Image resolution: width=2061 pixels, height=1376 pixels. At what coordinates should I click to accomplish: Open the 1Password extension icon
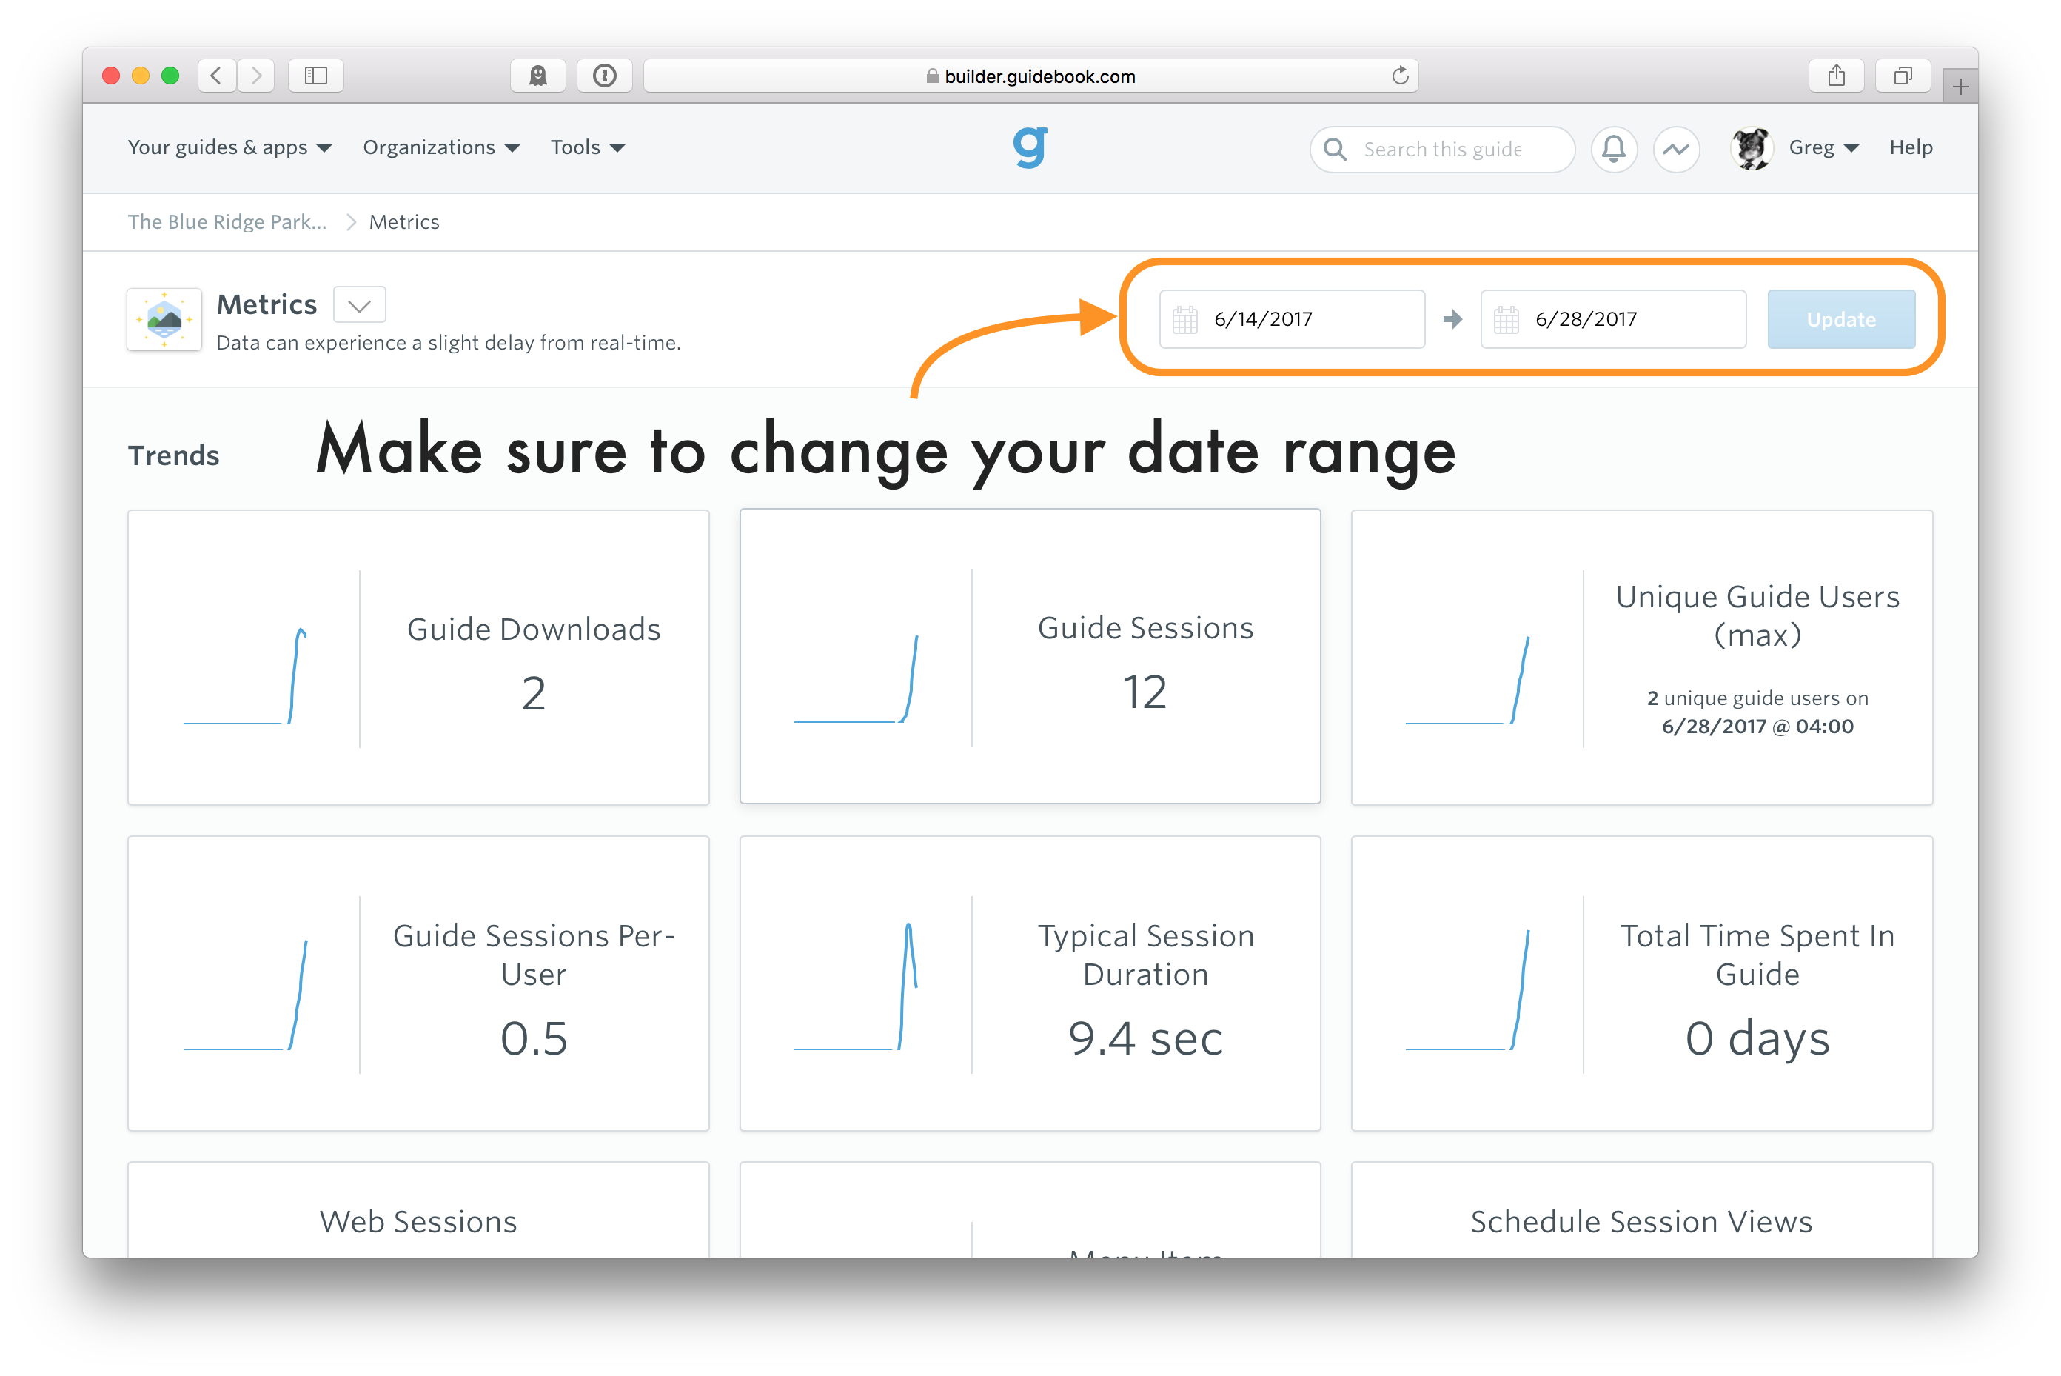pyautogui.click(x=604, y=76)
